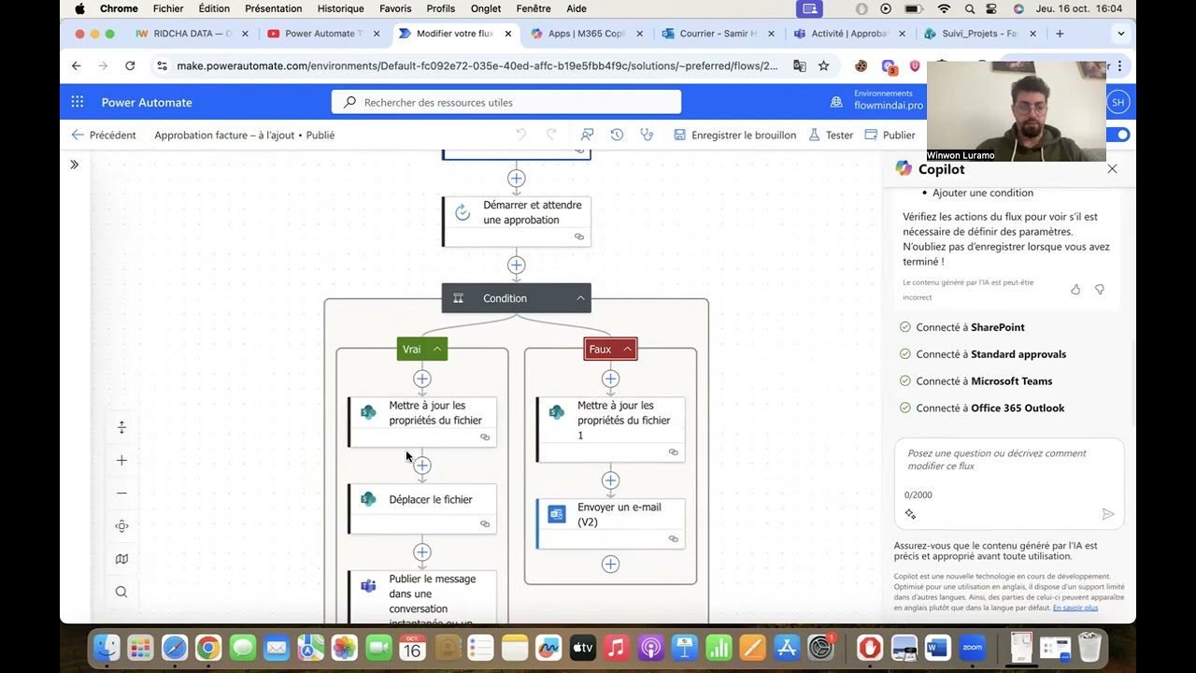Zoom in on the flow canvas
Screen dimensions: 1196x673
point(121,460)
